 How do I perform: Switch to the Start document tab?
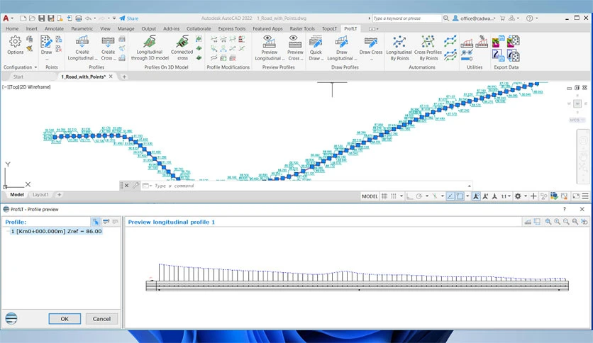(x=18, y=77)
